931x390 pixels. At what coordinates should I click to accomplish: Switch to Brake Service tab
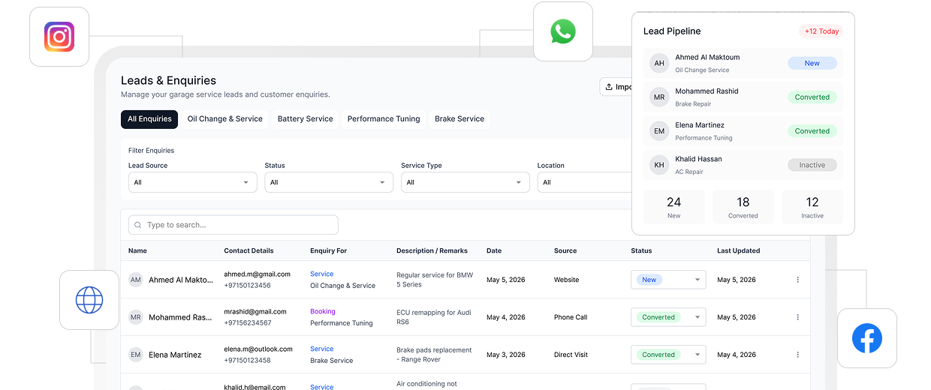[459, 119]
